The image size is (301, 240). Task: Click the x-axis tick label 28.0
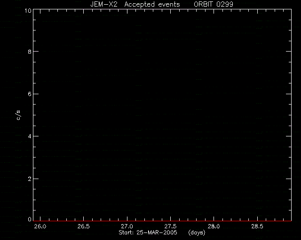coord(214,226)
